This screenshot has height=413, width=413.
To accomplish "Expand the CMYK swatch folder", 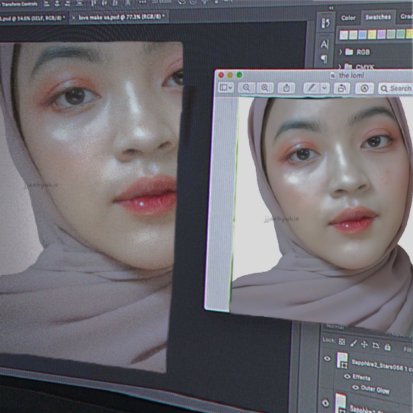I will (x=340, y=67).
